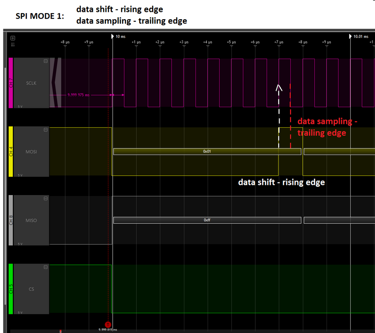Image resolution: width=375 pixels, height=333 pixels.
Task: Click the CH4 yellow color strip
Action: coord(11,151)
